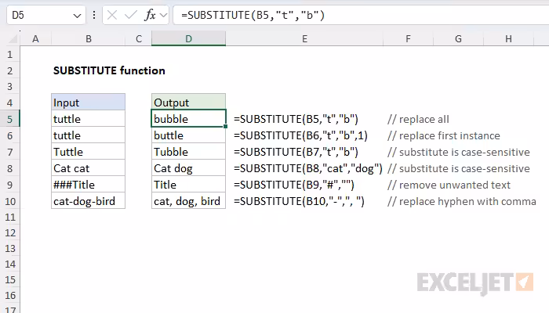Click the capitalized 'Tuttle' input cell

click(88, 152)
